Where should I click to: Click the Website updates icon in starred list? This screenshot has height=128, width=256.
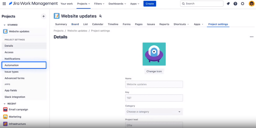[x=5, y=31]
